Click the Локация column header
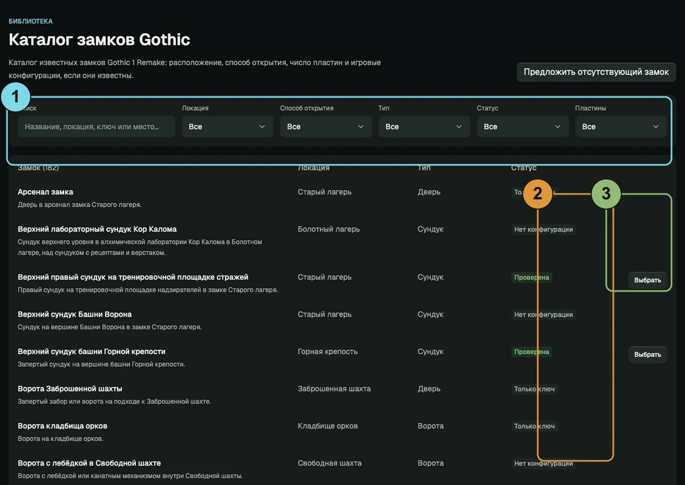The width and height of the screenshot is (685, 485). click(x=313, y=168)
